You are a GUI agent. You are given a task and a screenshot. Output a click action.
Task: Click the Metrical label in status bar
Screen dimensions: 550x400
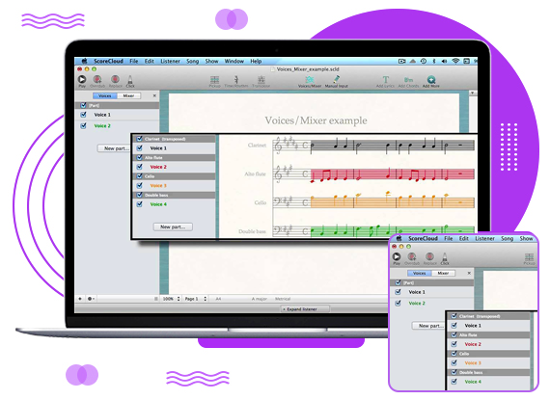(283, 299)
